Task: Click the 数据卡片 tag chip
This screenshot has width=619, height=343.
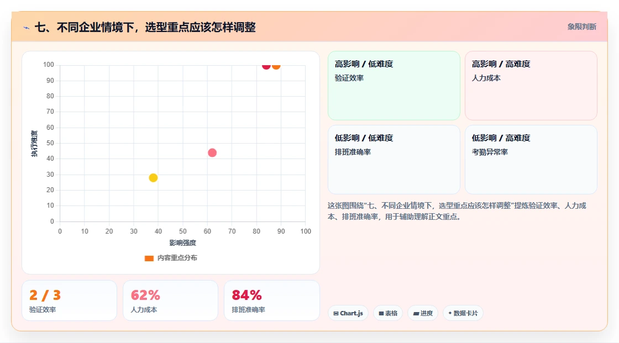Action: 463,313
